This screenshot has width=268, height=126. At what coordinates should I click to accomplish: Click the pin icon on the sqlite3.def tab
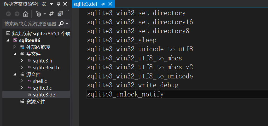click(103, 4)
